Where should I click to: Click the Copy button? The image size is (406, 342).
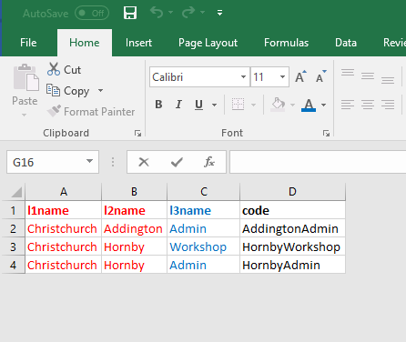pyautogui.click(x=68, y=91)
